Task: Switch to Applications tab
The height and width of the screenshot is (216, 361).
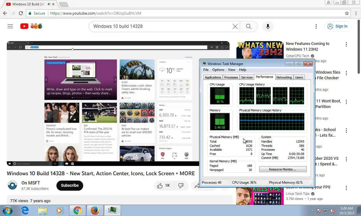Action: [213, 77]
